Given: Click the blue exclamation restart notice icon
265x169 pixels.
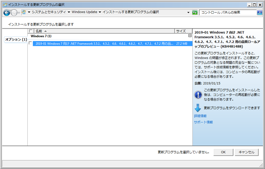Looking at the screenshot, I should (x=198, y=95).
